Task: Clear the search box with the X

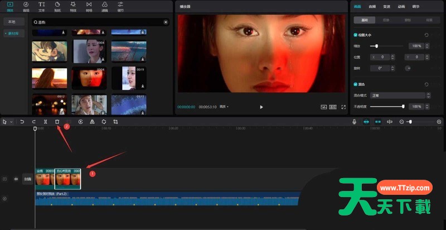Action: coord(166,22)
